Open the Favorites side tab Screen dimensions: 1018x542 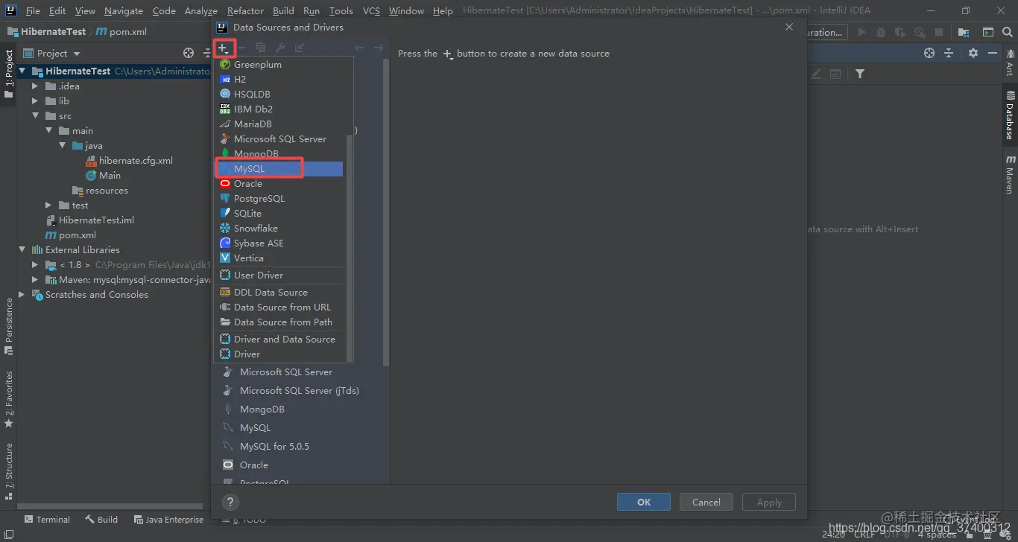(x=9, y=399)
